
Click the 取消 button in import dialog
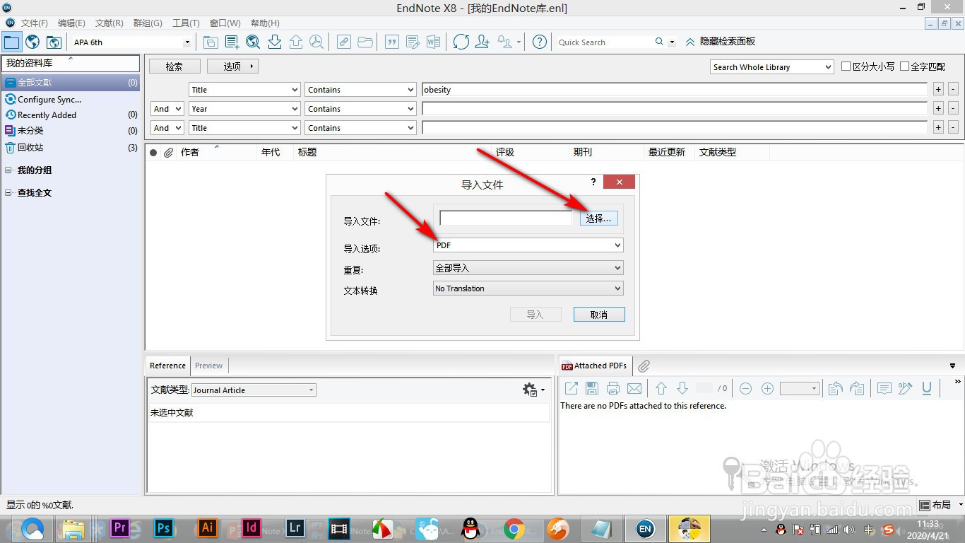[599, 315]
